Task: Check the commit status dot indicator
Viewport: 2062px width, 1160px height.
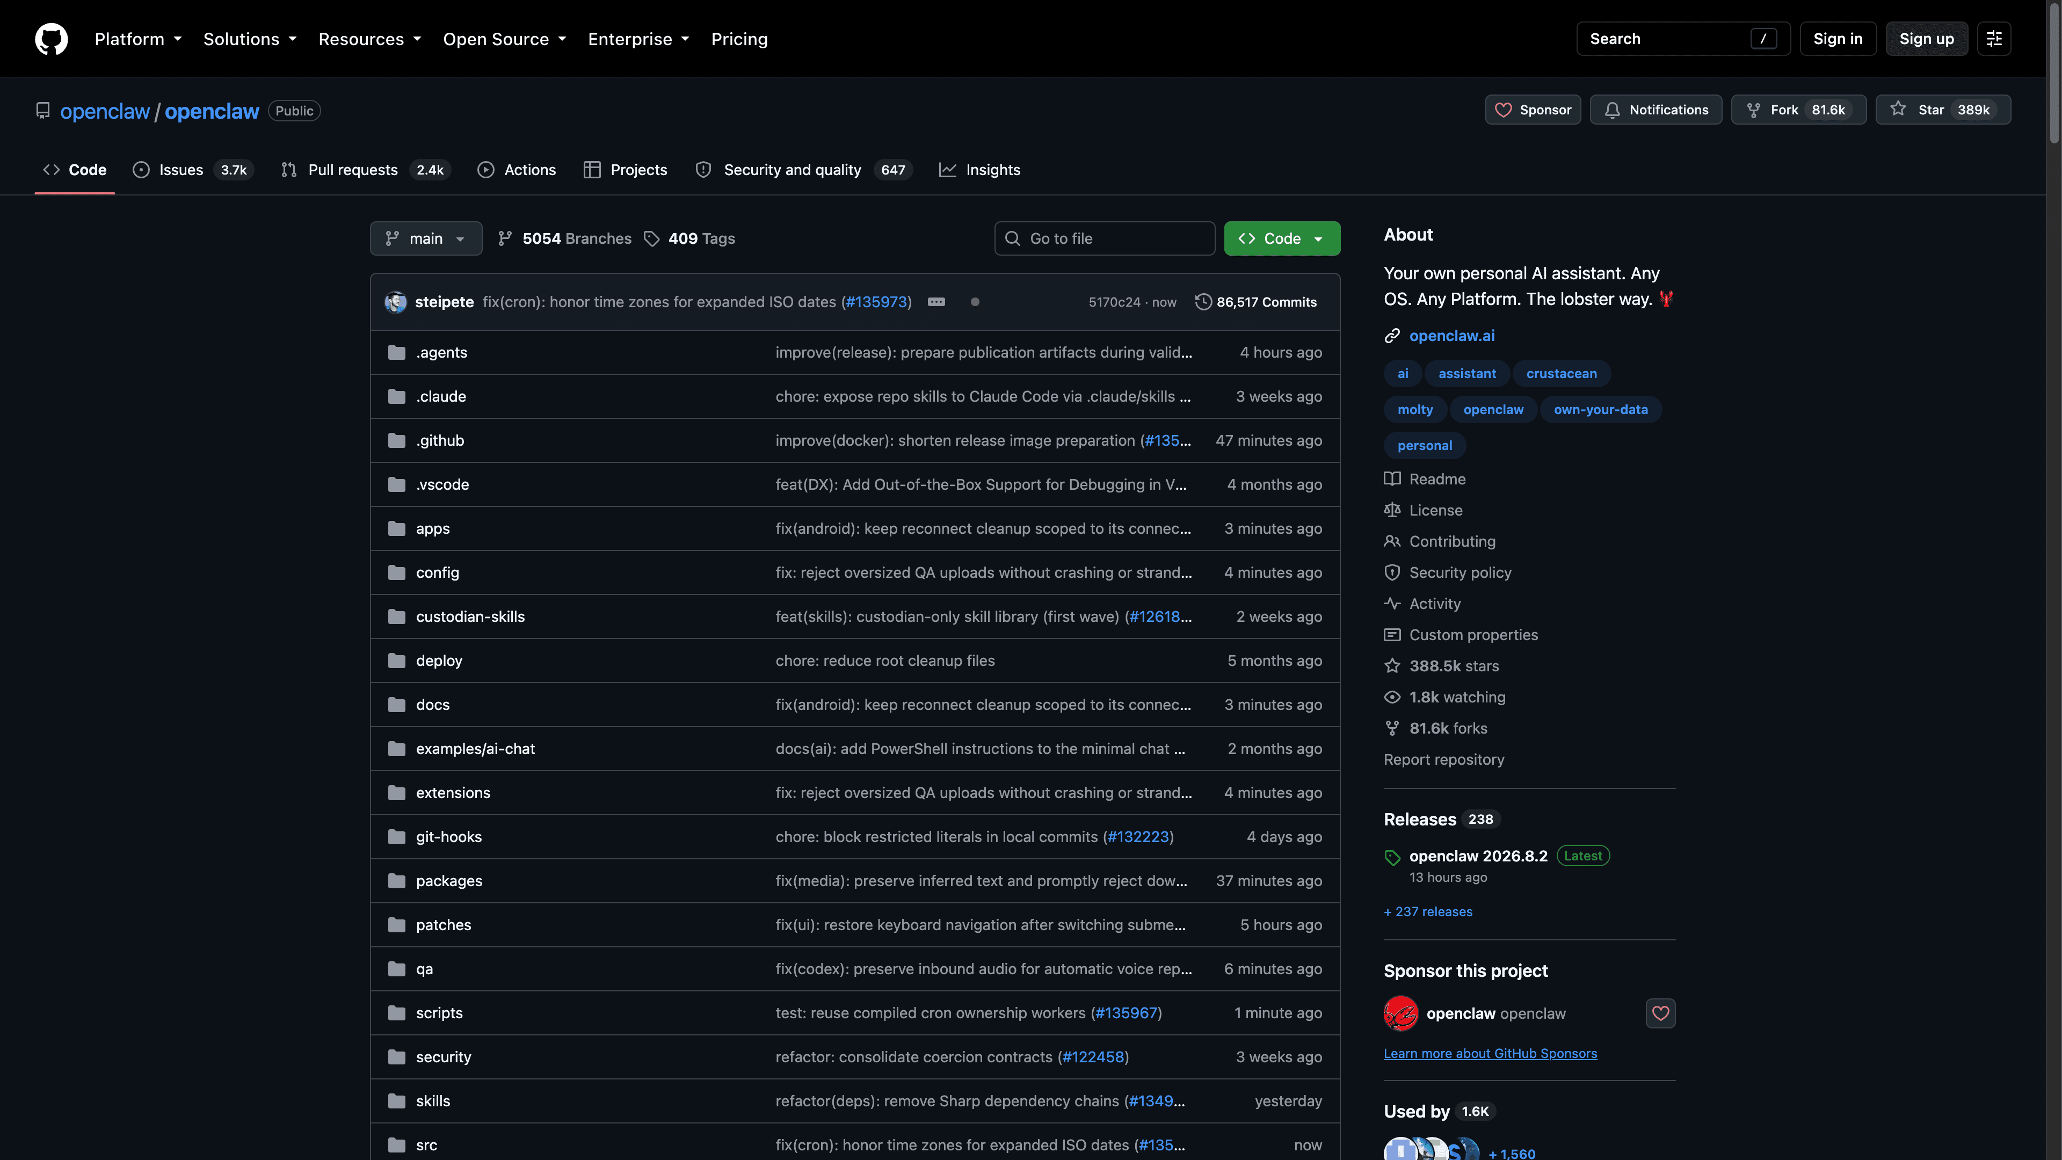Action: pyautogui.click(x=975, y=302)
